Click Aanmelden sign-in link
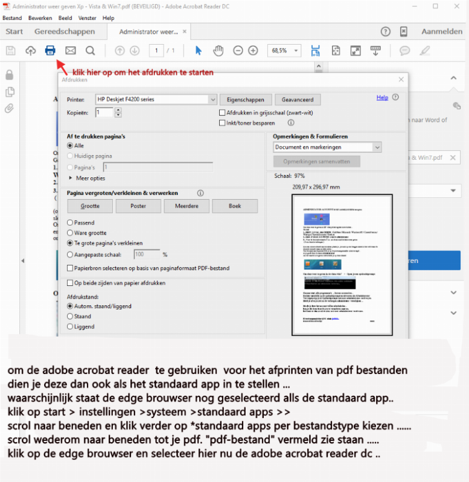The height and width of the screenshot is (482, 469). click(442, 31)
